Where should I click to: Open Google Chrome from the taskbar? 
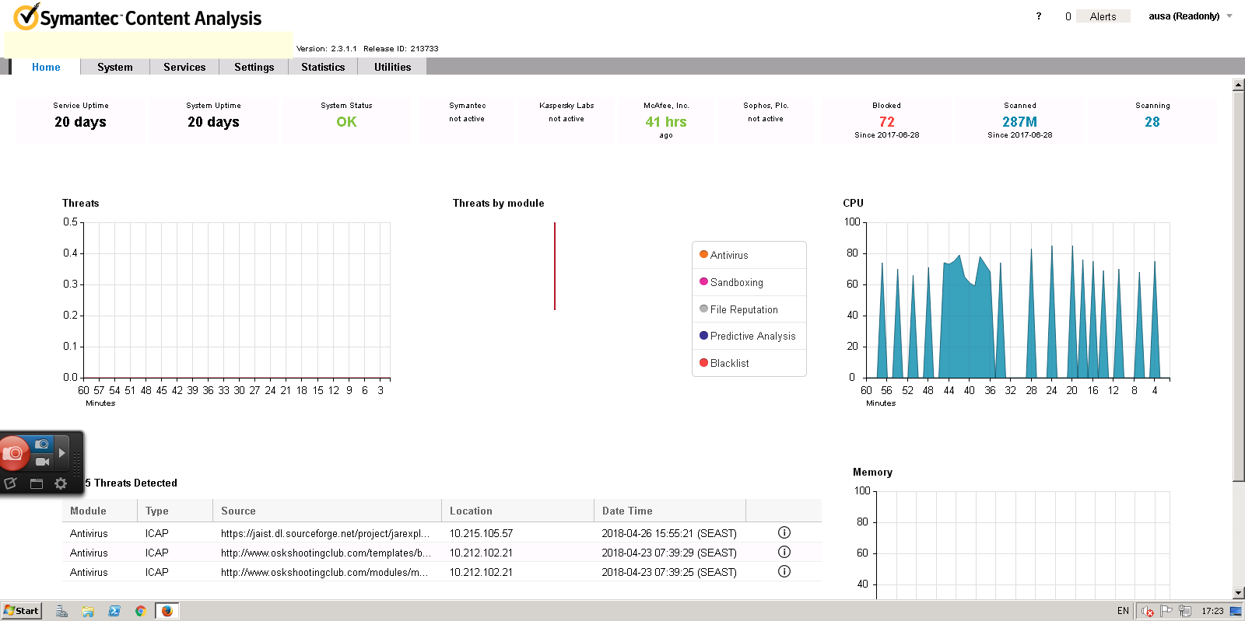tap(140, 611)
